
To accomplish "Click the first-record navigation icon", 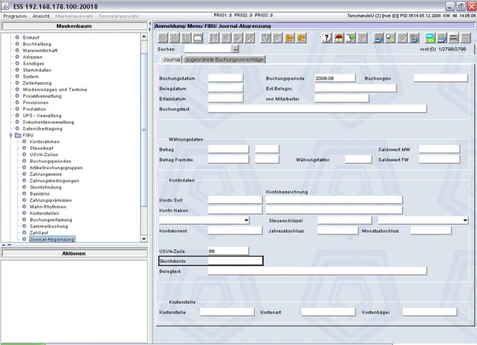I will pos(214,38).
